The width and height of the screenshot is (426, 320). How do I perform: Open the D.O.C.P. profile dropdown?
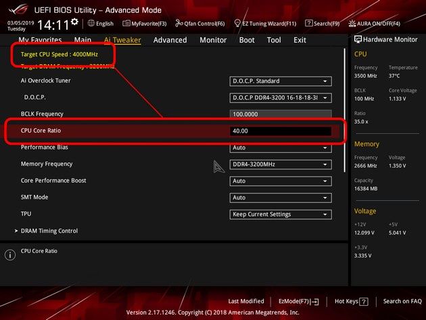click(x=281, y=97)
